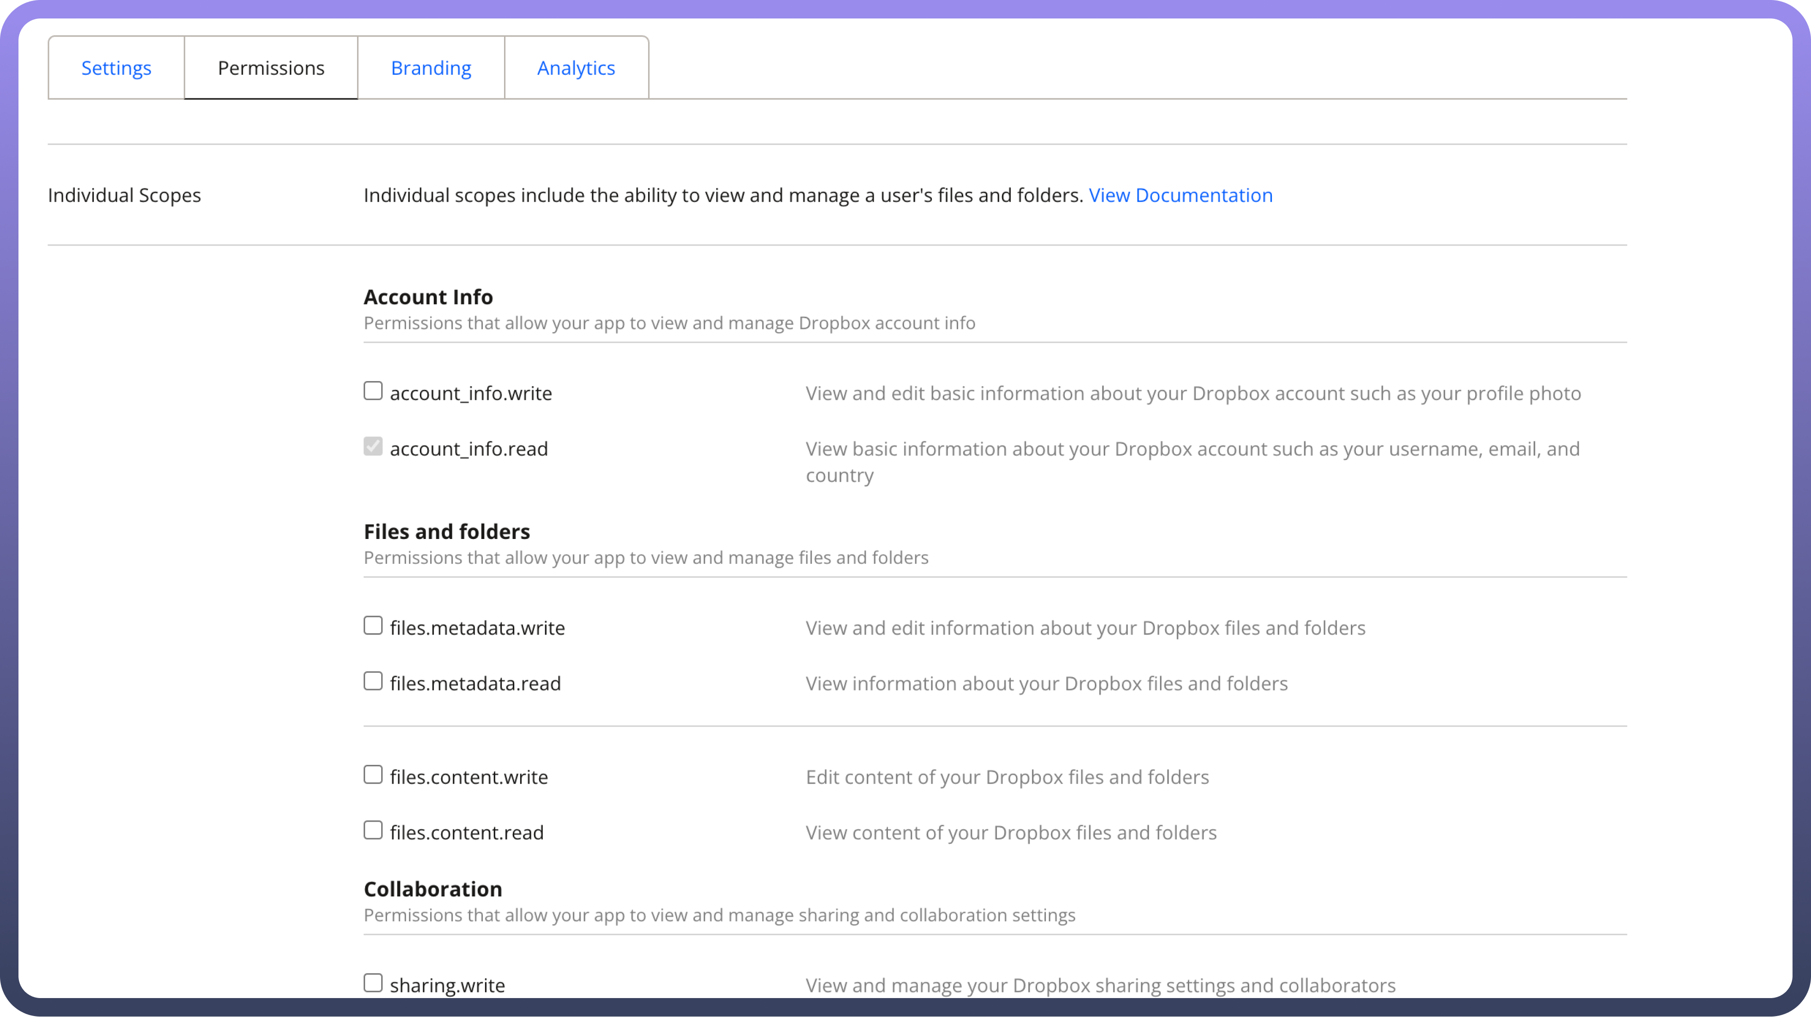
Task: Open the View Documentation link
Action: click(1180, 195)
